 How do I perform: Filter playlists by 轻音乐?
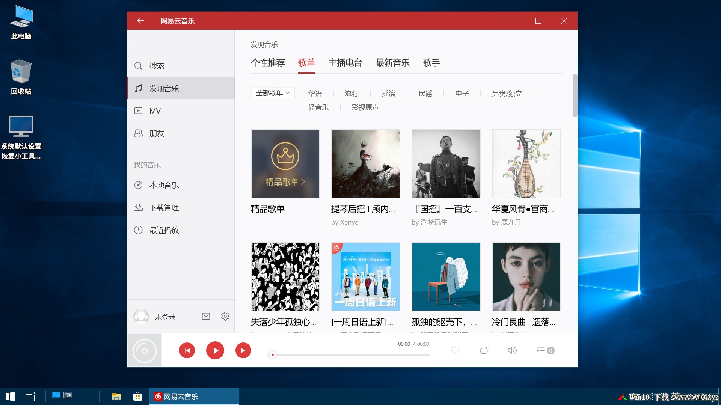(318, 107)
